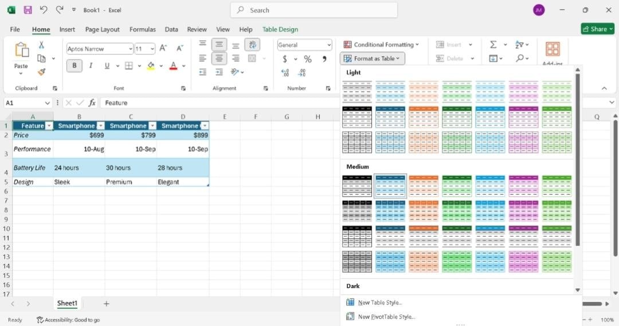Open the General number format dropdown
This screenshot has height=326, width=619.
pos(329,45)
